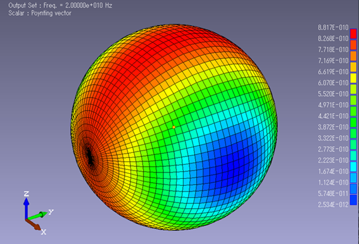Viewport: 359px width, 244px height.
Task: Click the 2.534E-012 minimum legend value
Action: (333, 204)
